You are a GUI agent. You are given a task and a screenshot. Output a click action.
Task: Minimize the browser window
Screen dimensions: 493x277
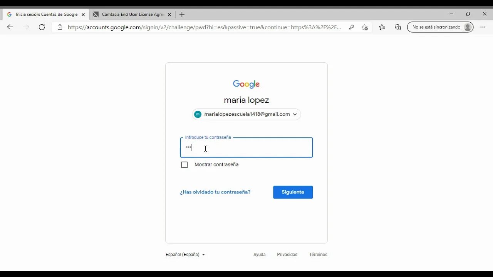(451, 14)
